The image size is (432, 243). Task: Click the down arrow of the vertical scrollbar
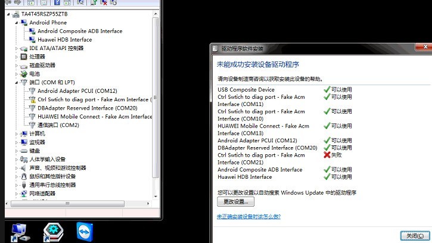coord(156,196)
